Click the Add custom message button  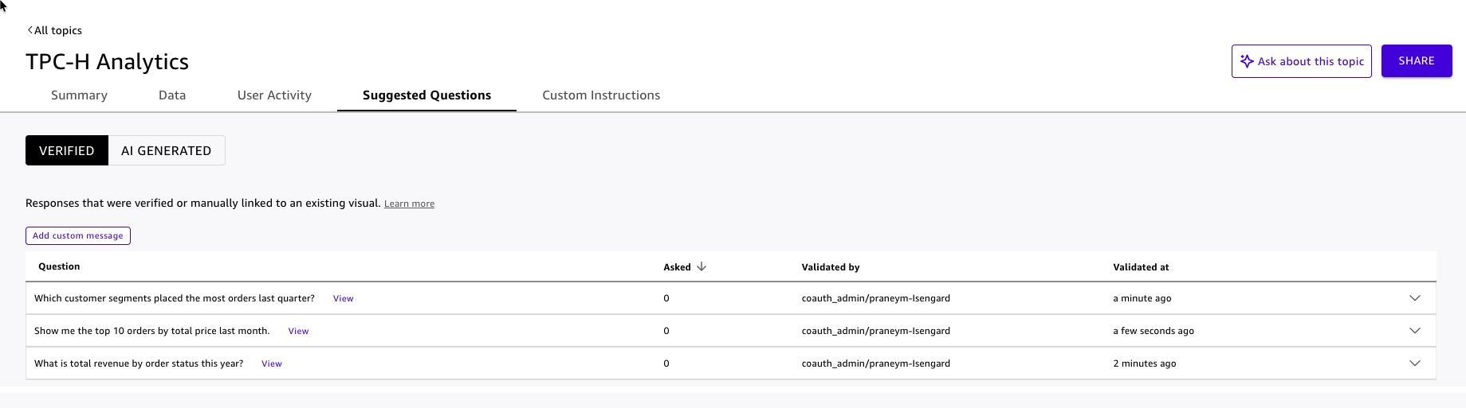point(78,236)
